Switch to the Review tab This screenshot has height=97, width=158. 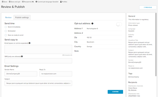point(8,17)
